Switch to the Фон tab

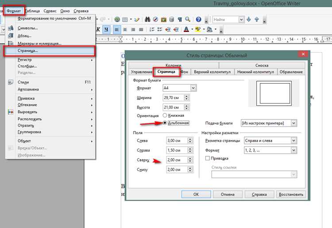point(185,72)
